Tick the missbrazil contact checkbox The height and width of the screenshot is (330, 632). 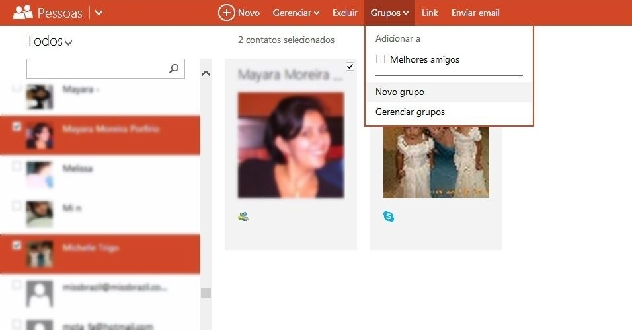coord(17,285)
